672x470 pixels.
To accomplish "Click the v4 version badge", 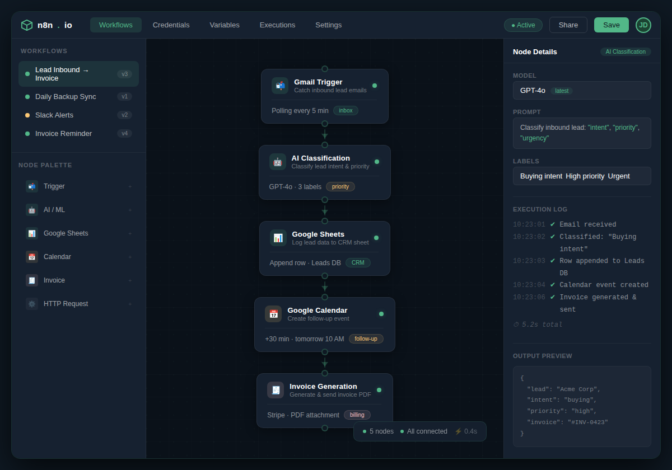I will click(x=124, y=133).
